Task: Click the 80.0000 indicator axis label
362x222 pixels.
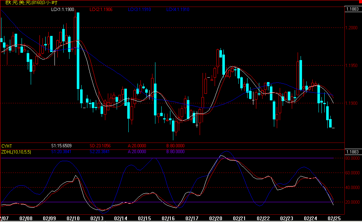Action: tap(352, 158)
